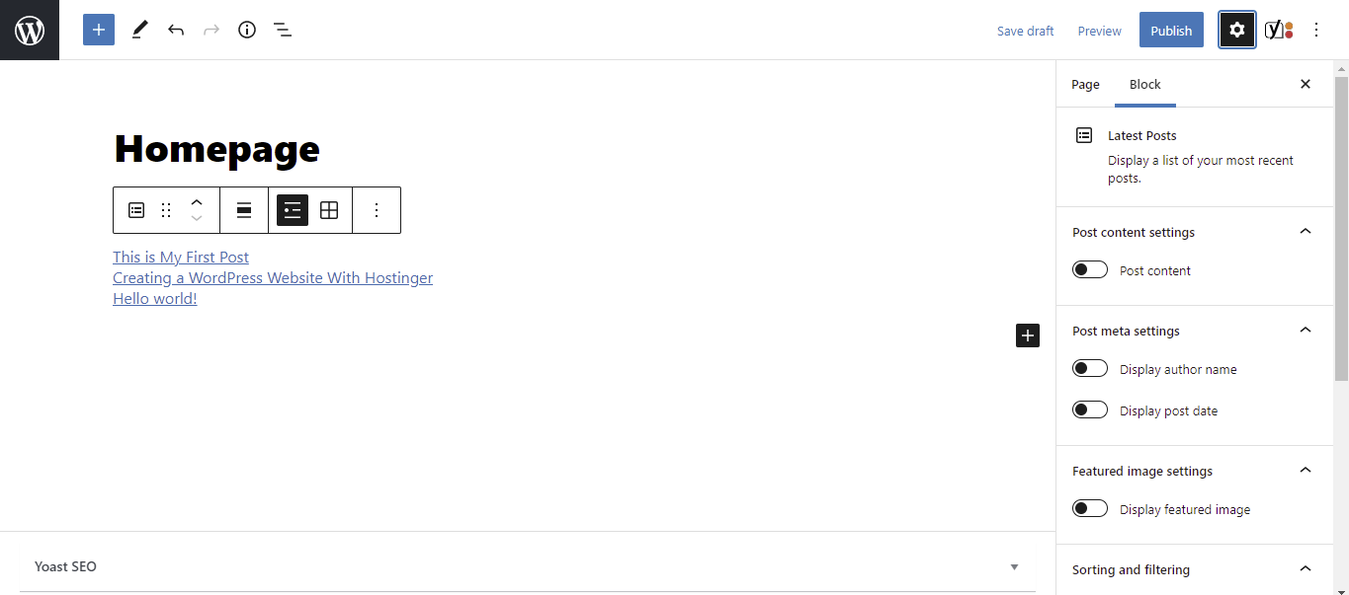Screen dimensions: 1349x595
Task: Collapse the Sorting and filtering section
Action: (x=1305, y=568)
